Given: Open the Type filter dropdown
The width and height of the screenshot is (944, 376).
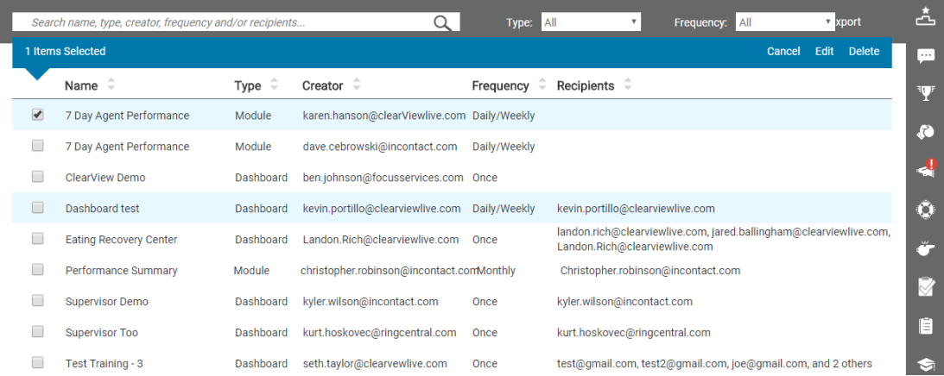Looking at the screenshot, I should 591,22.
